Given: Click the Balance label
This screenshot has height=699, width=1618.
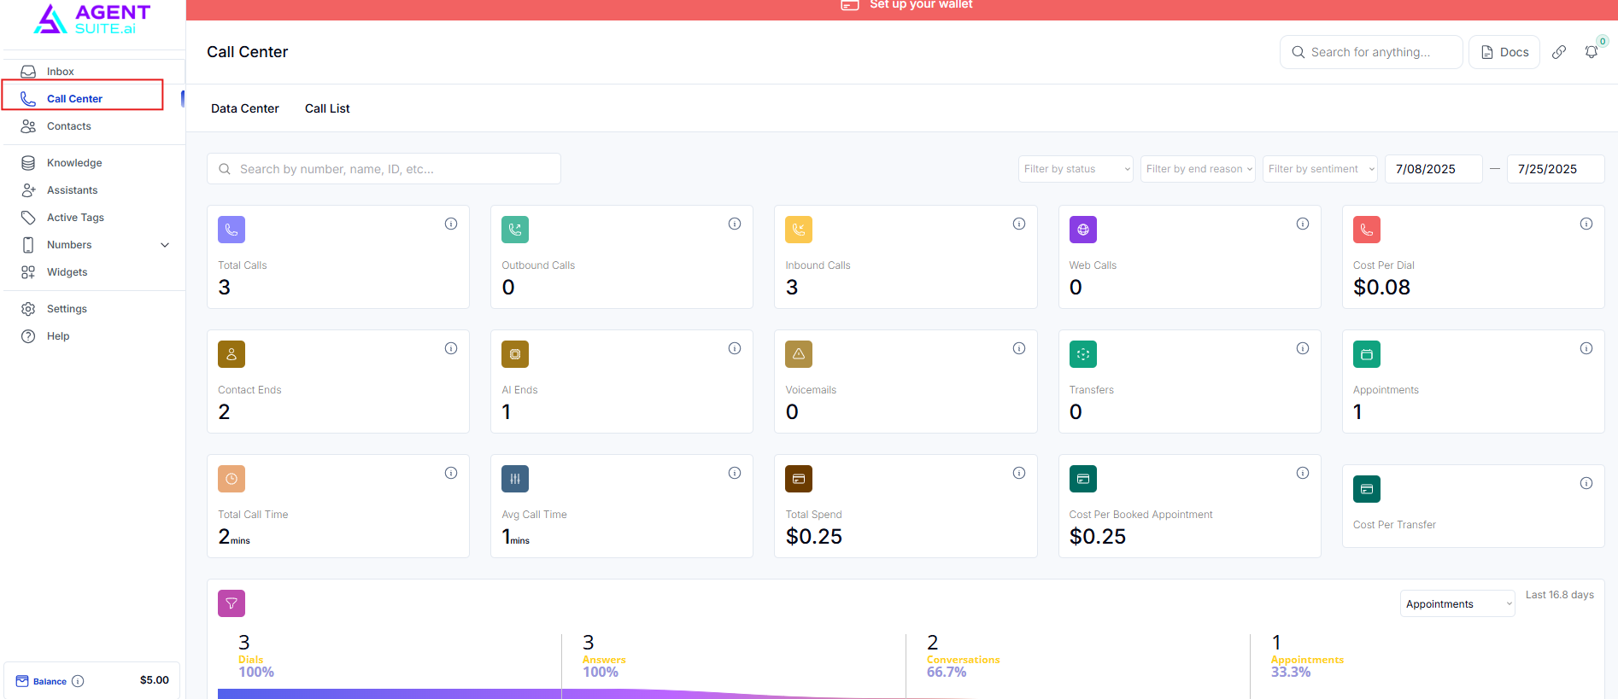Looking at the screenshot, I should click(x=50, y=681).
